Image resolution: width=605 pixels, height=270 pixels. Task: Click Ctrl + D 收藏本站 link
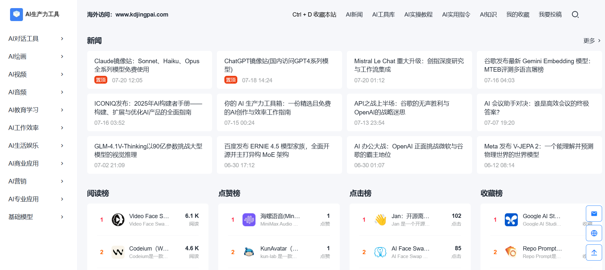pos(314,15)
